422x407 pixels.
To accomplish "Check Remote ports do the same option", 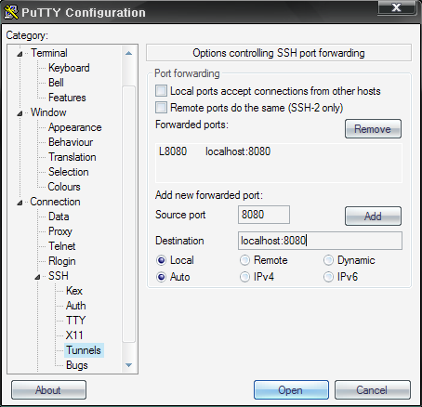I will [x=161, y=108].
